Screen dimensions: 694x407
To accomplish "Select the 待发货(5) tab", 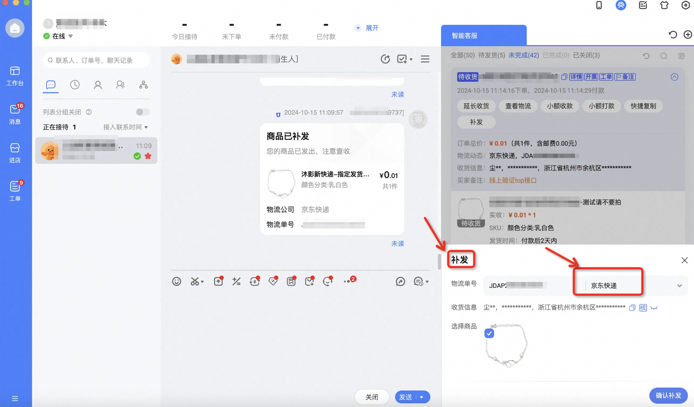I will coord(491,55).
